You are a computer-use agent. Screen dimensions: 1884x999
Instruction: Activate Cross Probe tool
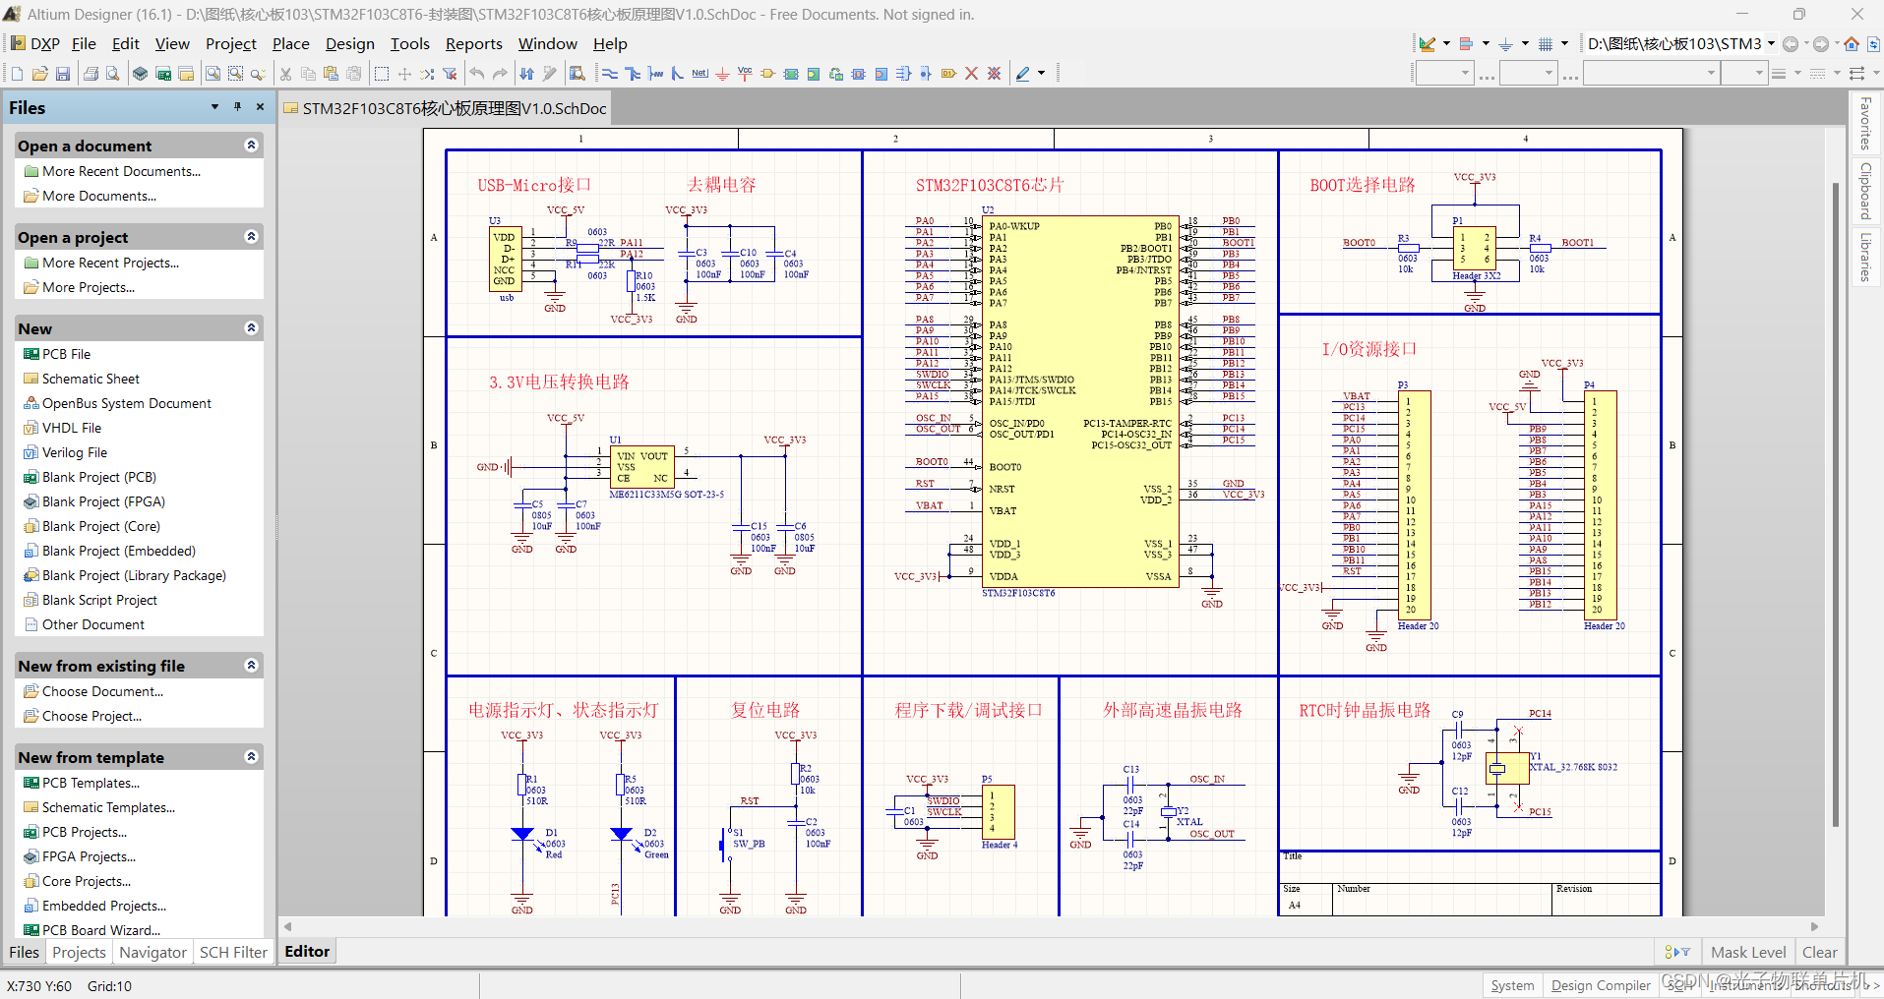550,74
